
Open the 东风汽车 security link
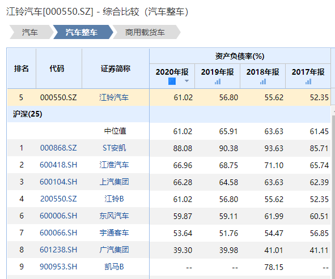(x=115, y=216)
